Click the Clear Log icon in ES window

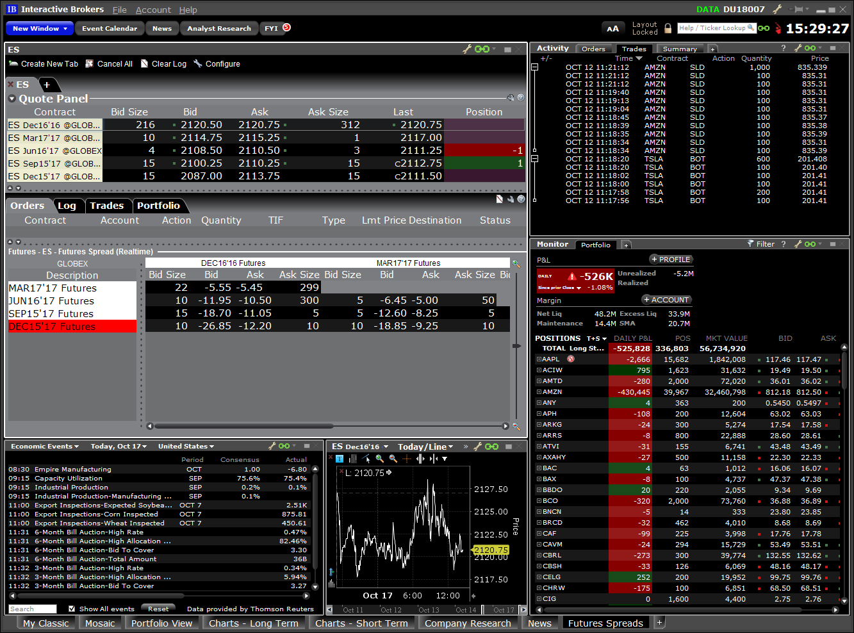144,63
